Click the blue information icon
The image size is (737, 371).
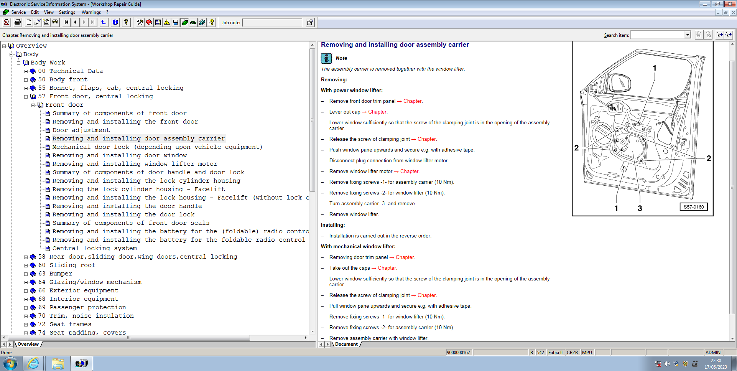click(115, 22)
